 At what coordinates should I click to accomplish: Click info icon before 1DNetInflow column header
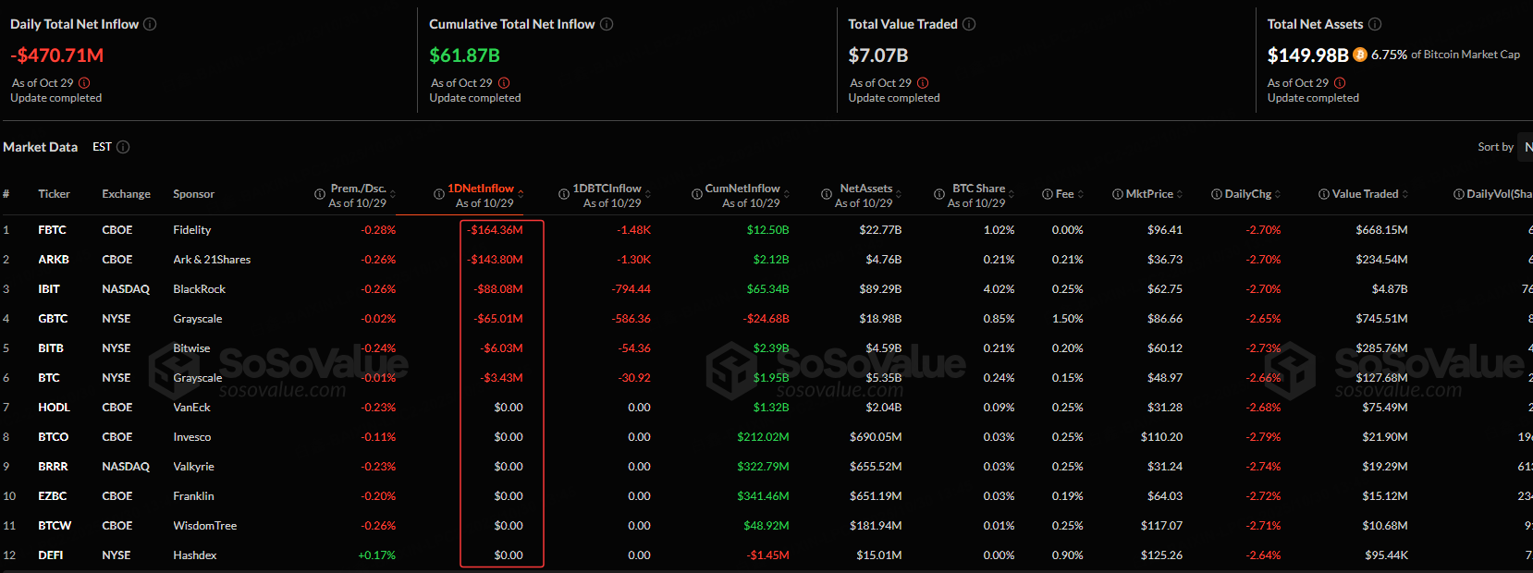tap(439, 194)
